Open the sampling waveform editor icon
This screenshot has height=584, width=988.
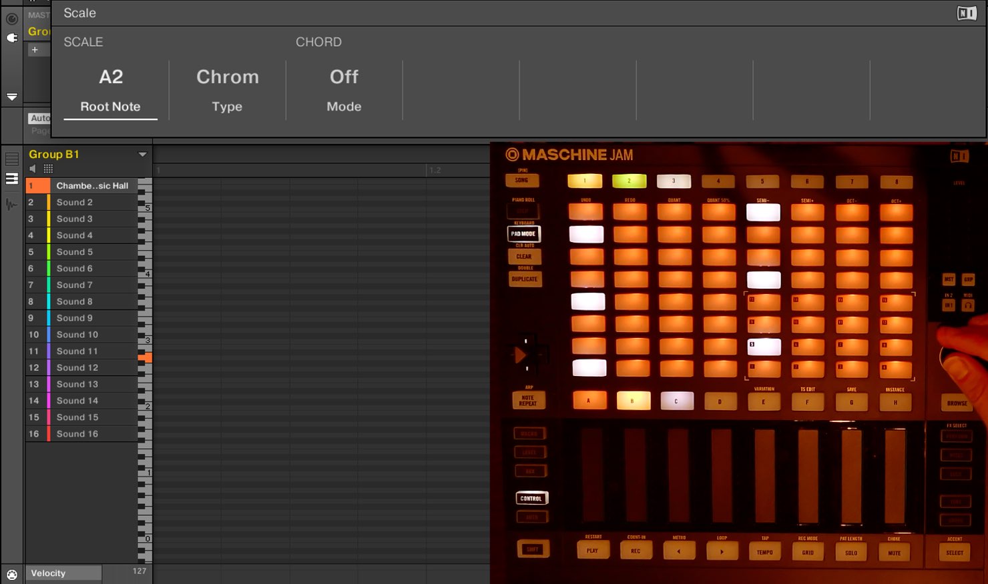click(12, 204)
